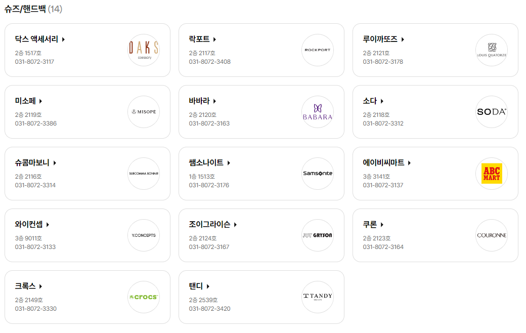Screen dimensions: 526x333
Task: Select phone number 031-8072-3137
Action: point(383,185)
